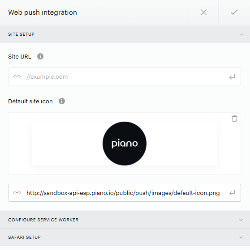Delete the default site icon with trash
Viewport: 250px width, 250px height.
click(234, 119)
